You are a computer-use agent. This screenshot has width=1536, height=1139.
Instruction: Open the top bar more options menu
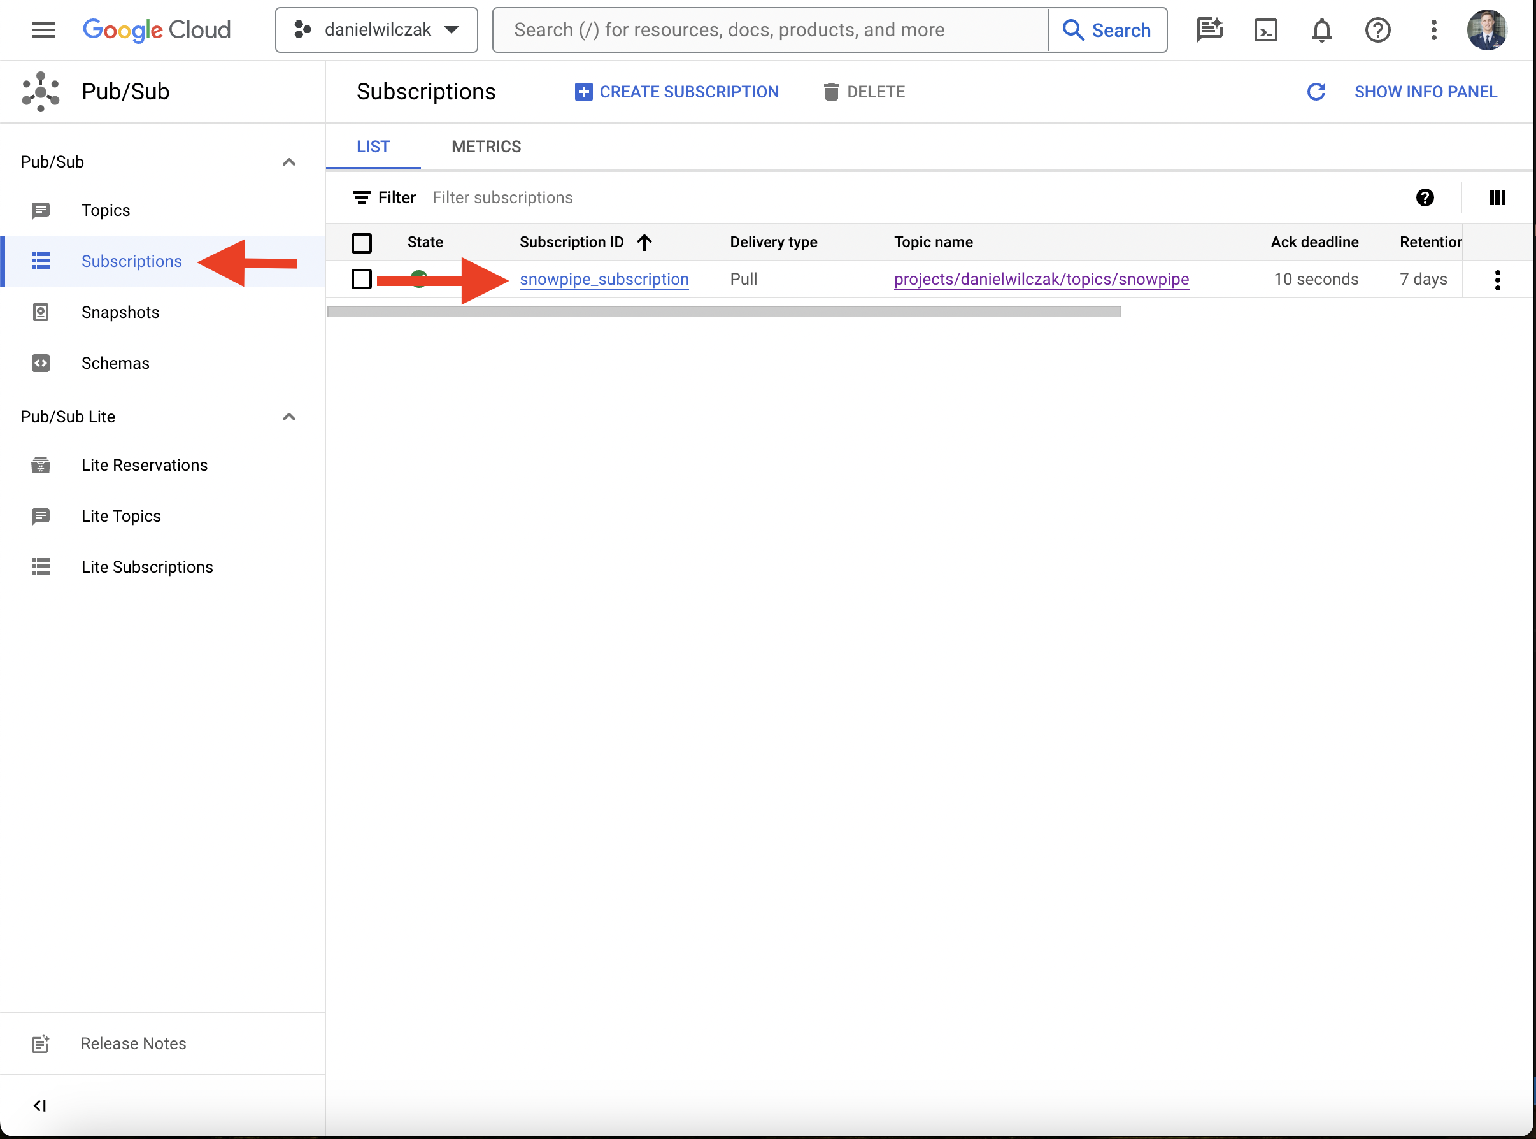[1433, 31]
